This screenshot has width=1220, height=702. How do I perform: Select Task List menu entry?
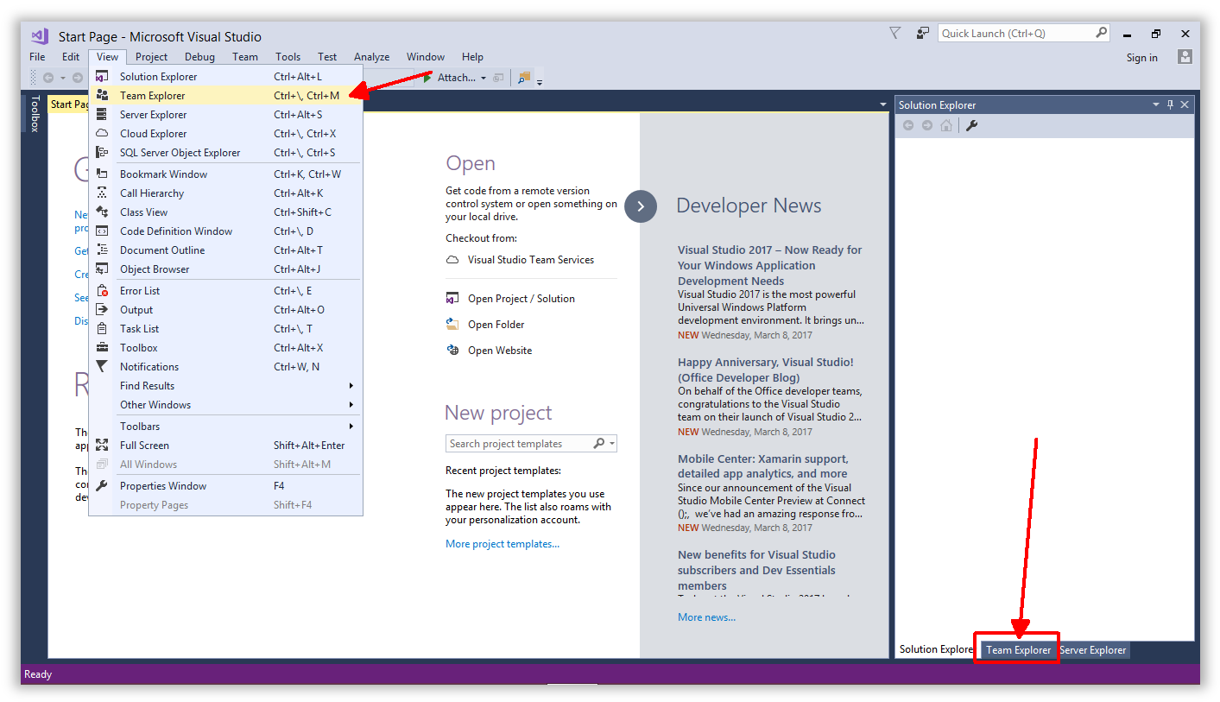pos(226,329)
